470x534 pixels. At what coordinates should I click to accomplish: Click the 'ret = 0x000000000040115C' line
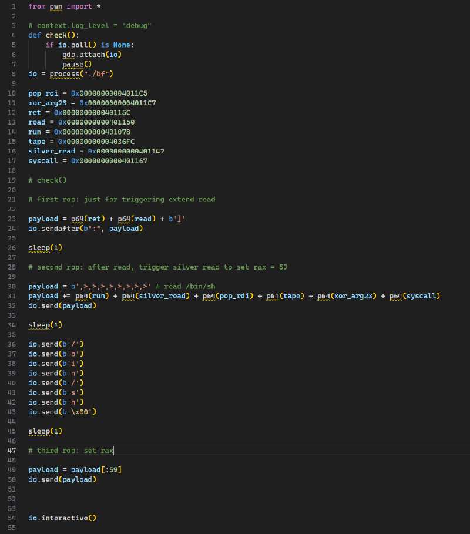(x=79, y=113)
